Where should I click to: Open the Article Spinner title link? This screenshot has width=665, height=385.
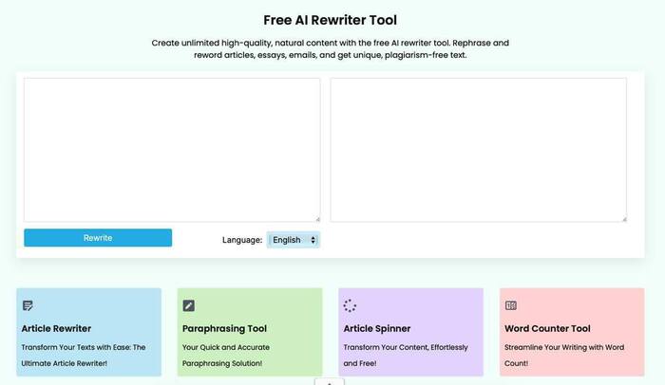(377, 329)
